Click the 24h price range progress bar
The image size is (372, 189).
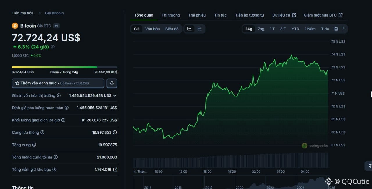(65, 67)
